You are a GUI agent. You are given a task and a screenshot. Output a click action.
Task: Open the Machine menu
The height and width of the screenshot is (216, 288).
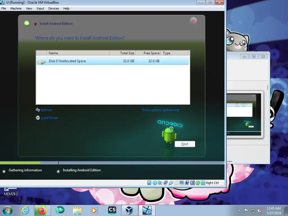tap(16, 8)
